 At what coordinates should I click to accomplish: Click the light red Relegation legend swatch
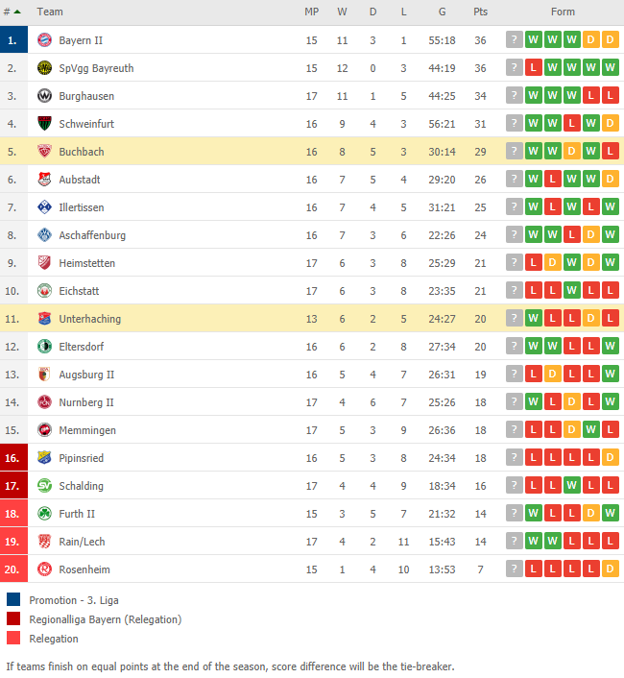pyautogui.click(x=13, y=638)
